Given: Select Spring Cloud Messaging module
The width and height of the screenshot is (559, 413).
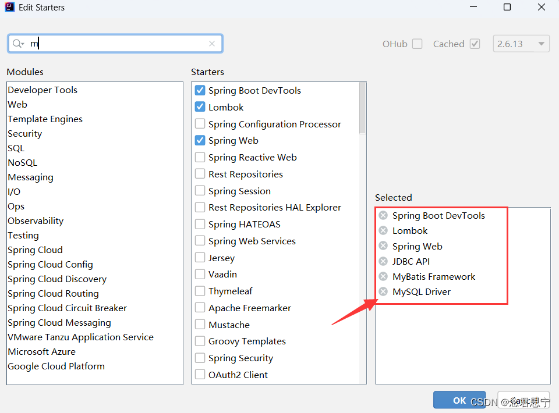Looking at the screenshot, I should tap(59, 323).
